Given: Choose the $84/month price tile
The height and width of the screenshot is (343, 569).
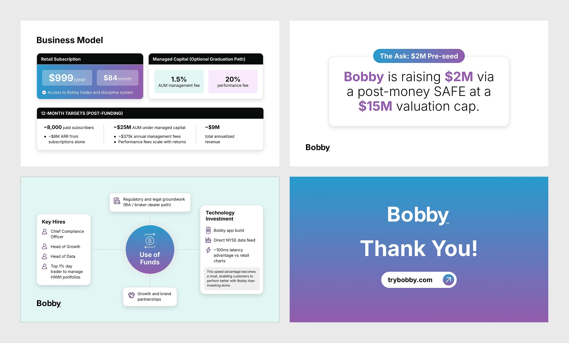Looking at the screenshot, I should tap(117, 78).
